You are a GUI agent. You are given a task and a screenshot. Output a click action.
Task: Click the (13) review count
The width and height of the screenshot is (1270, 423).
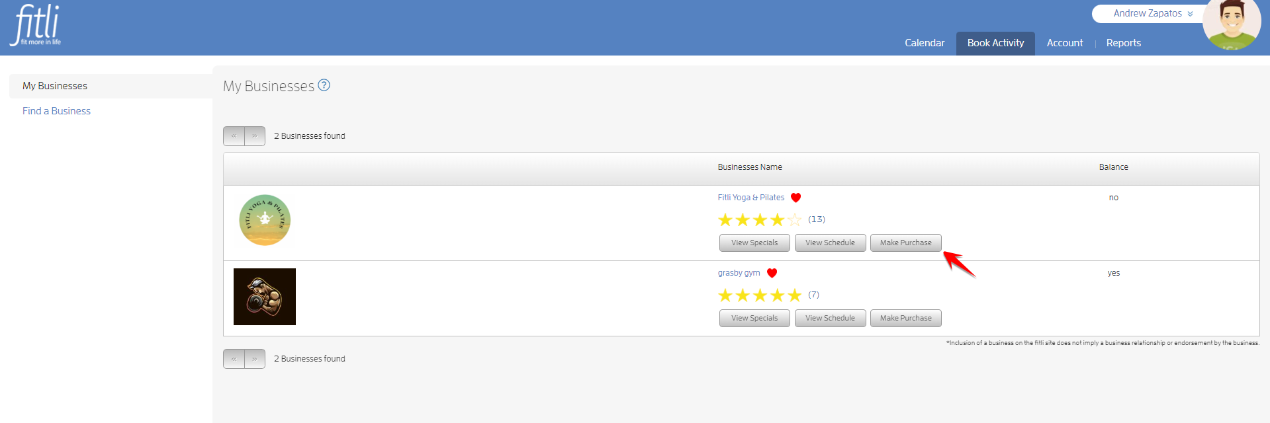point(817,219)
